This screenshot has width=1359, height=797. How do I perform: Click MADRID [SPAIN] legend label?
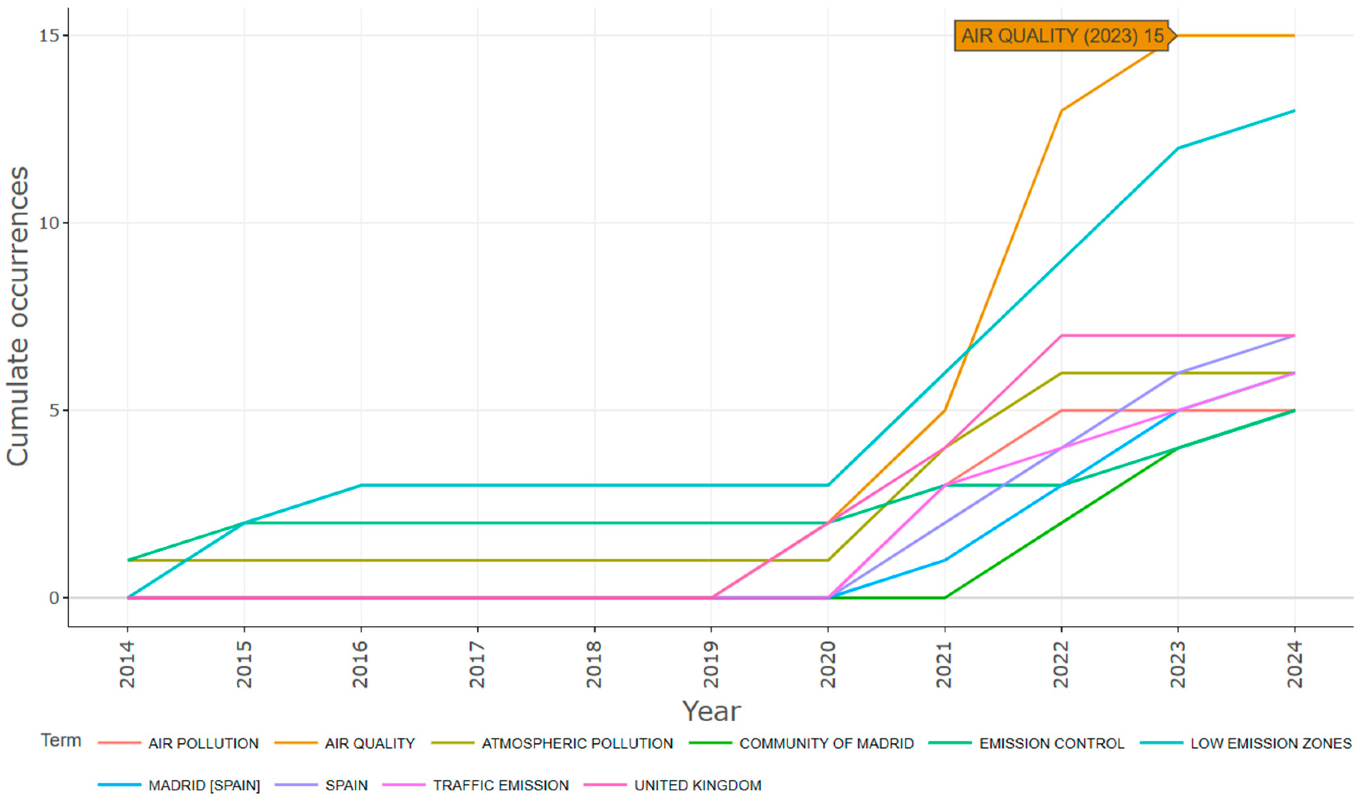click(204, 785)
